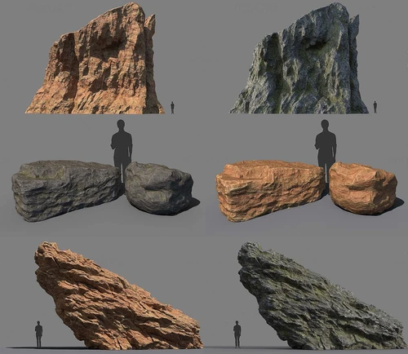The image size is (408, 354).
Task: Click the rounded gray boulder
Action: coord(159,188)
